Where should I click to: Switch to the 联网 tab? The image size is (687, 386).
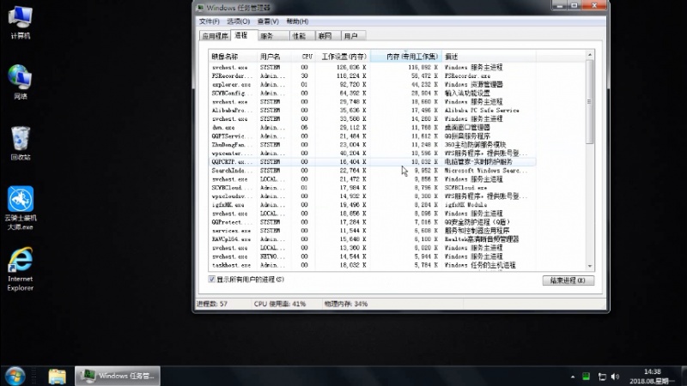[x=328, y=36]
